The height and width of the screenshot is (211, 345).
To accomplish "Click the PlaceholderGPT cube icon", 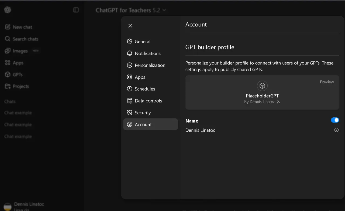I will (262, 86).
